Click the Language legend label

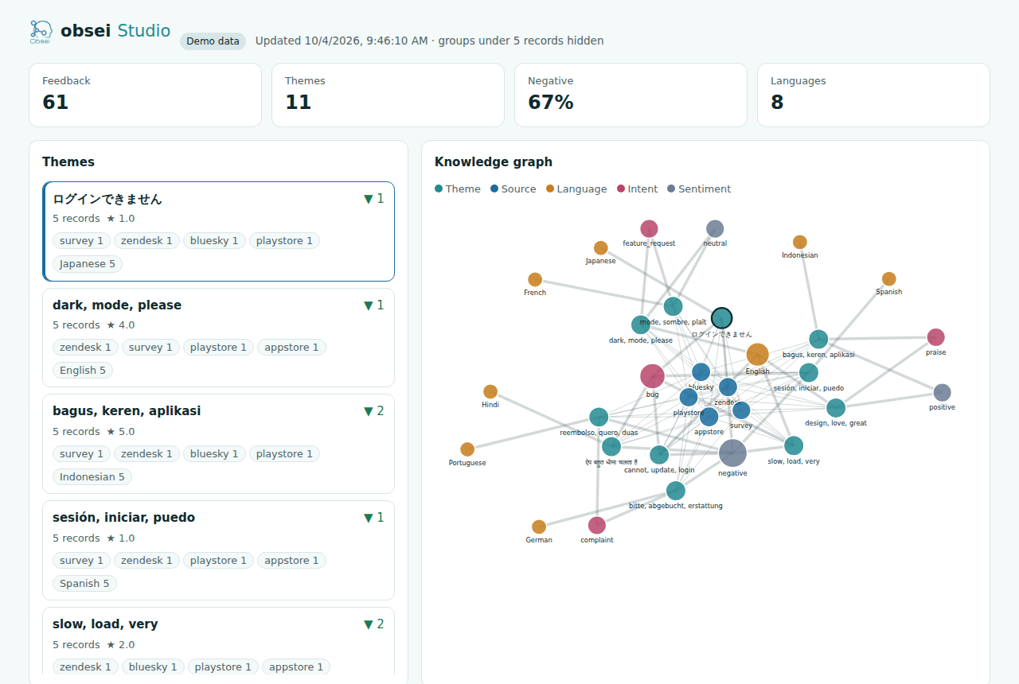click(582, 189)
